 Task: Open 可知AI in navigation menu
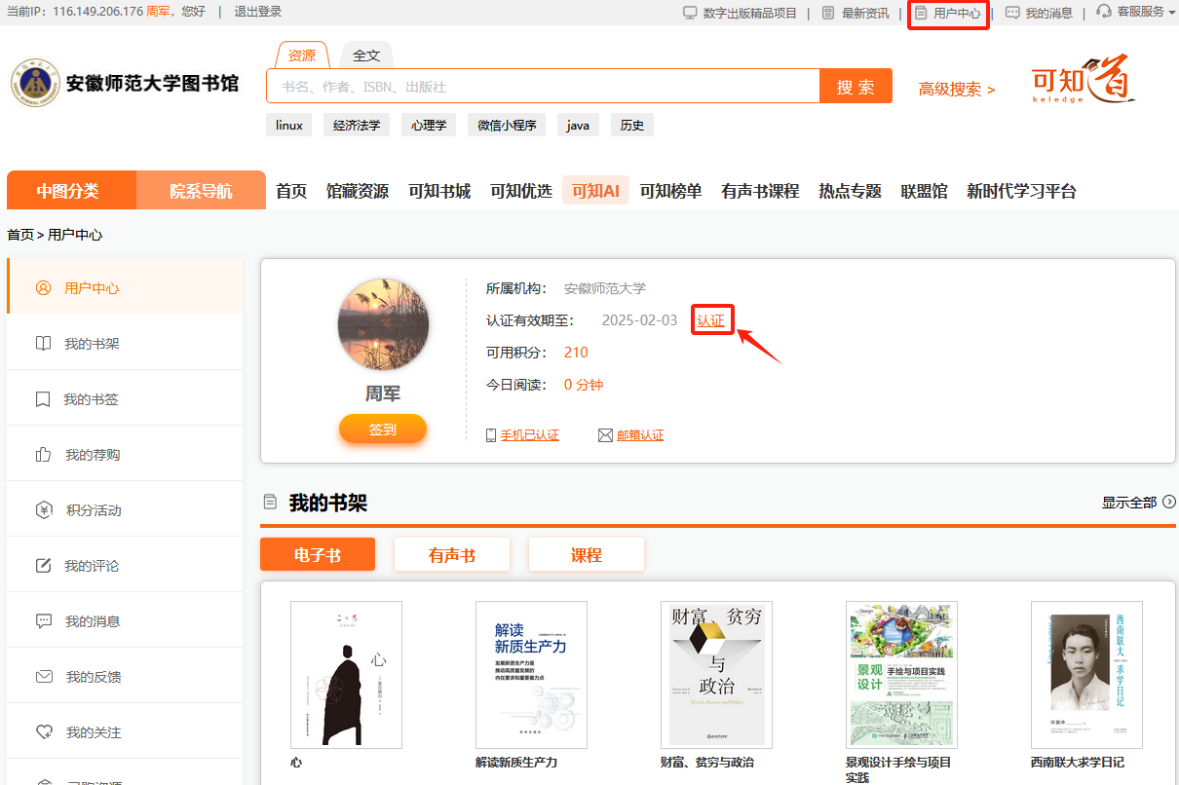pos(595,191)
